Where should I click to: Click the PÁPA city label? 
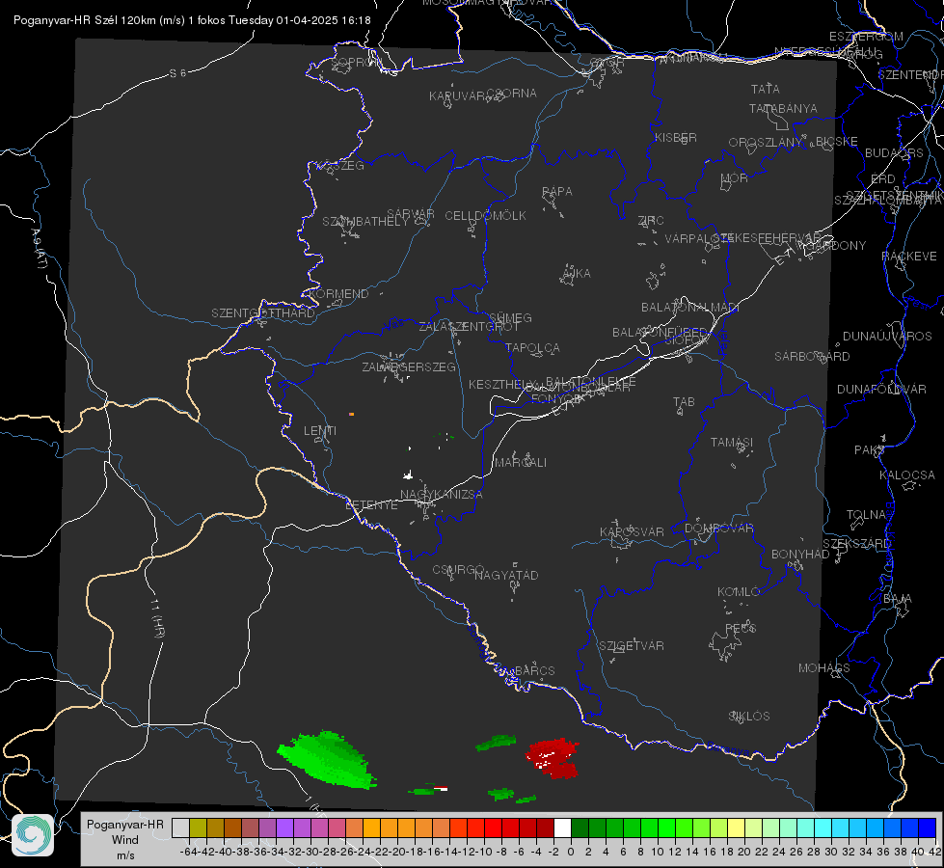coord(557,192)
